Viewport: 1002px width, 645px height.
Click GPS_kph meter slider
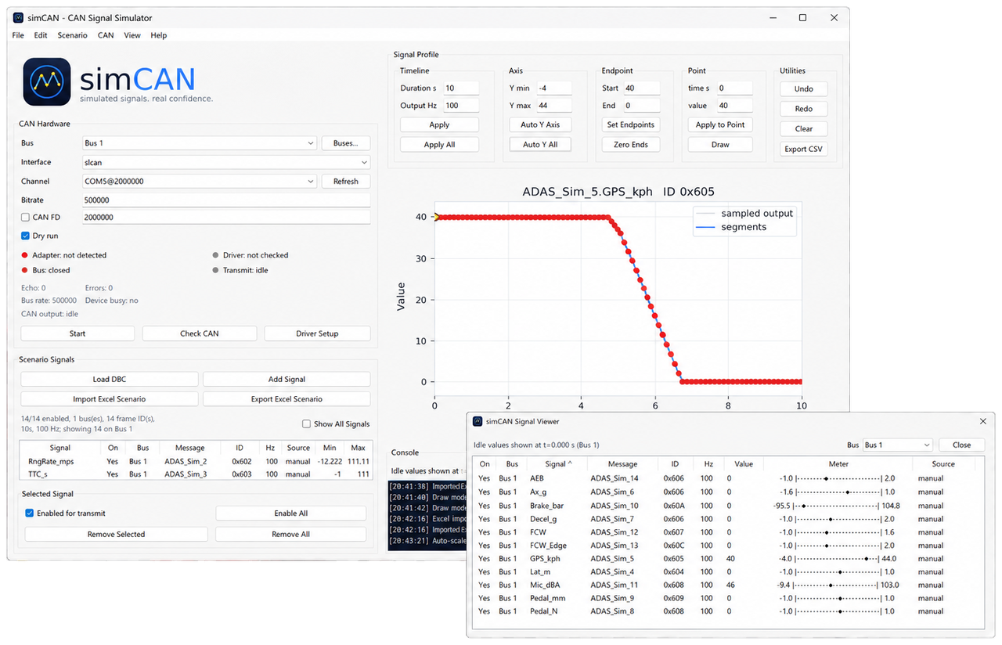tap(838, 558)
